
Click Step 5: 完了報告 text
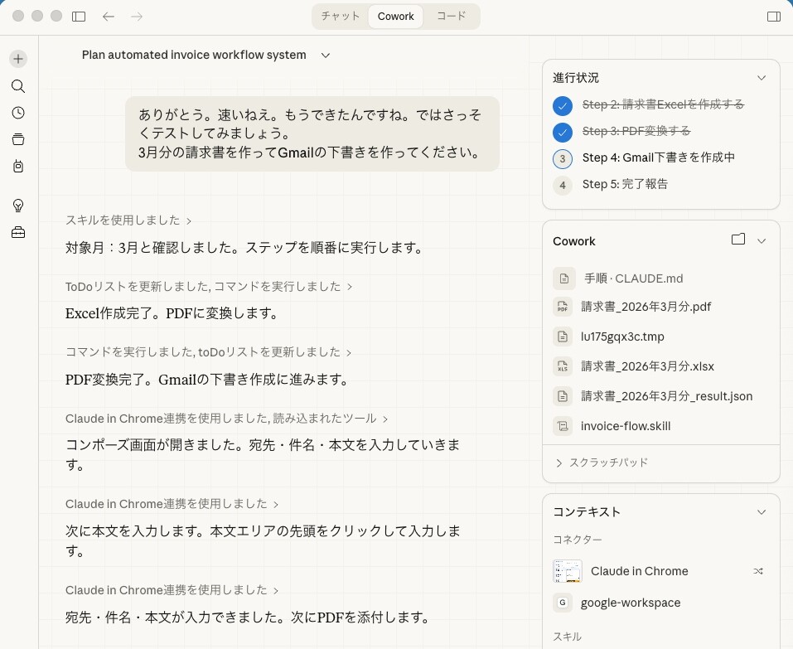625,184
